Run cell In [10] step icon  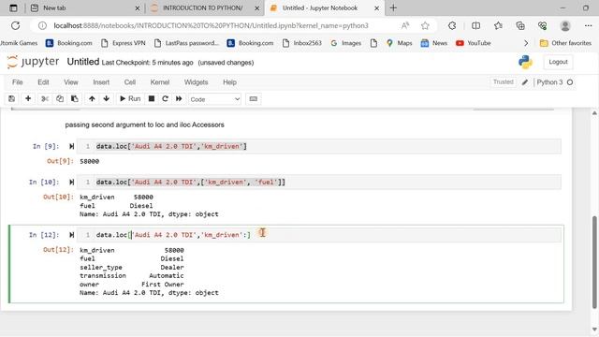click(71, 183)
